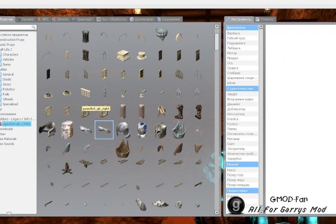Collapse the Строительство tool category header

pos(242,88)
